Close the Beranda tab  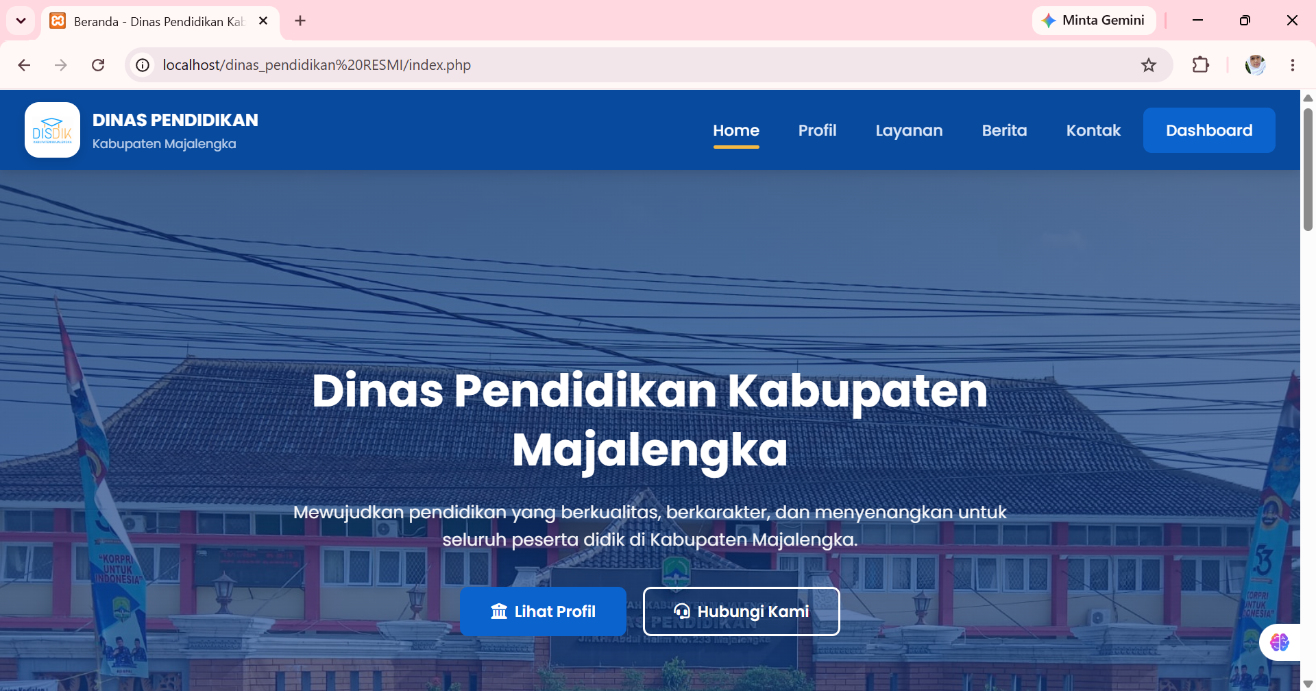(x=263, y=21)
